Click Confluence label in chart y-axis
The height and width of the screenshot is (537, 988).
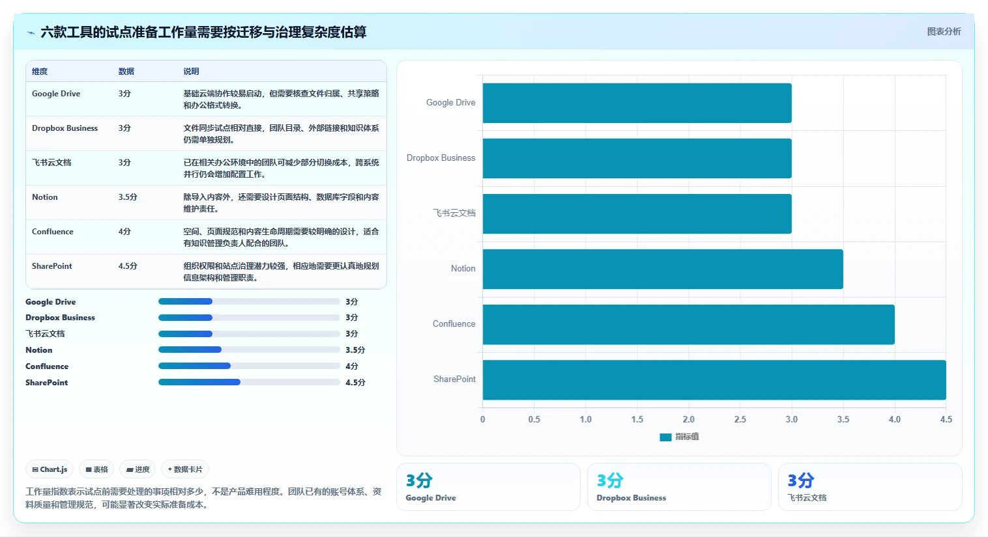tap(454, 324)
